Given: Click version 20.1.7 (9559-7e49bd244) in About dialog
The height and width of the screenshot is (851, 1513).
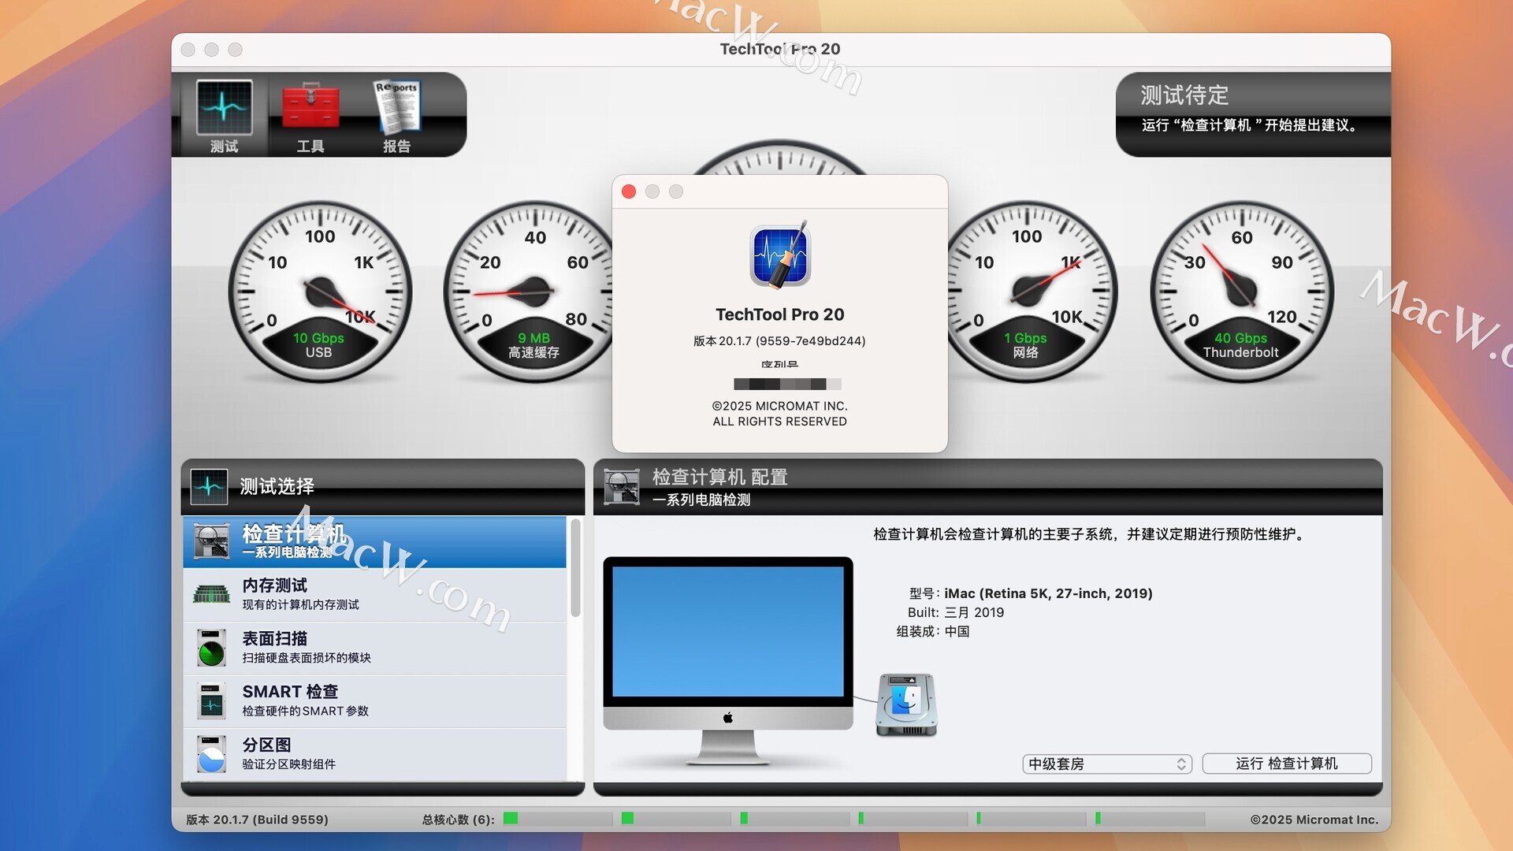Looking at the screenshot, I should pyautogui.click(x=779, y=341).
